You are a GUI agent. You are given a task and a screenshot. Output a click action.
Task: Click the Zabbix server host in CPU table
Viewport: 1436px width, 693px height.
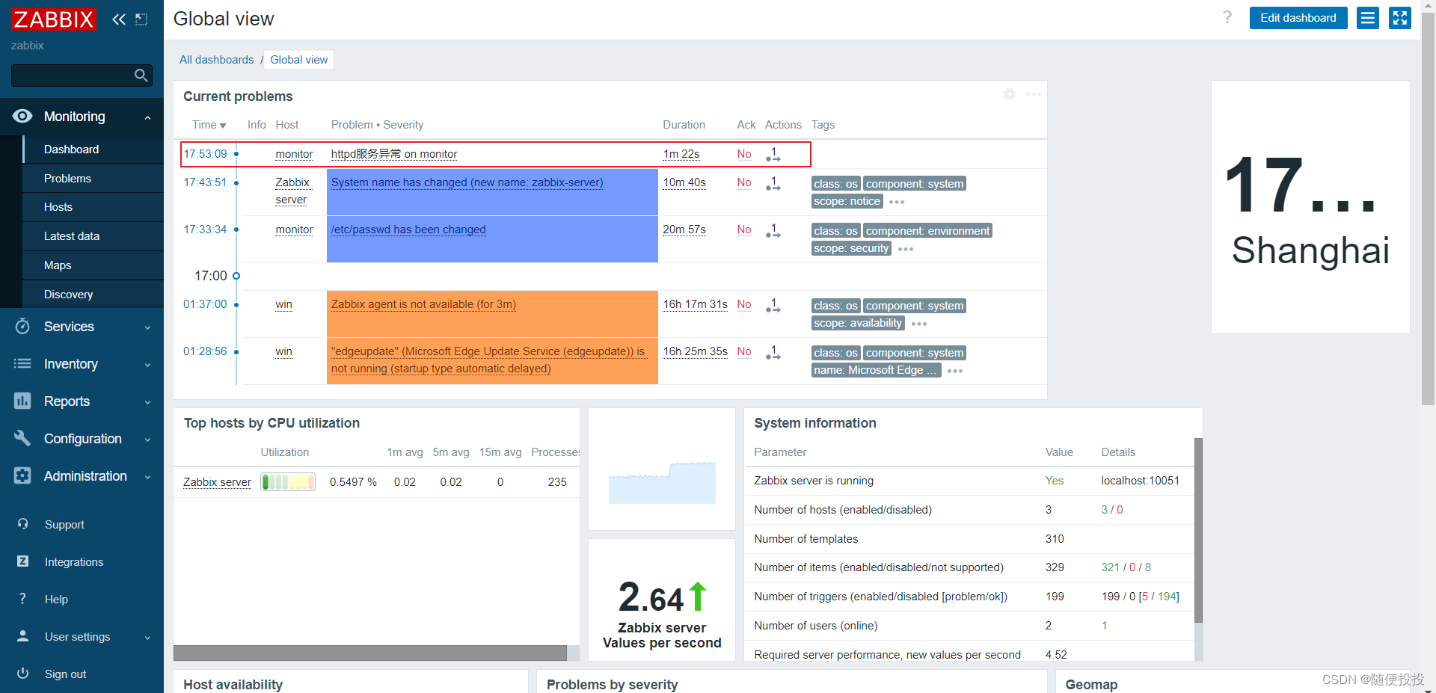pos(217,482)
